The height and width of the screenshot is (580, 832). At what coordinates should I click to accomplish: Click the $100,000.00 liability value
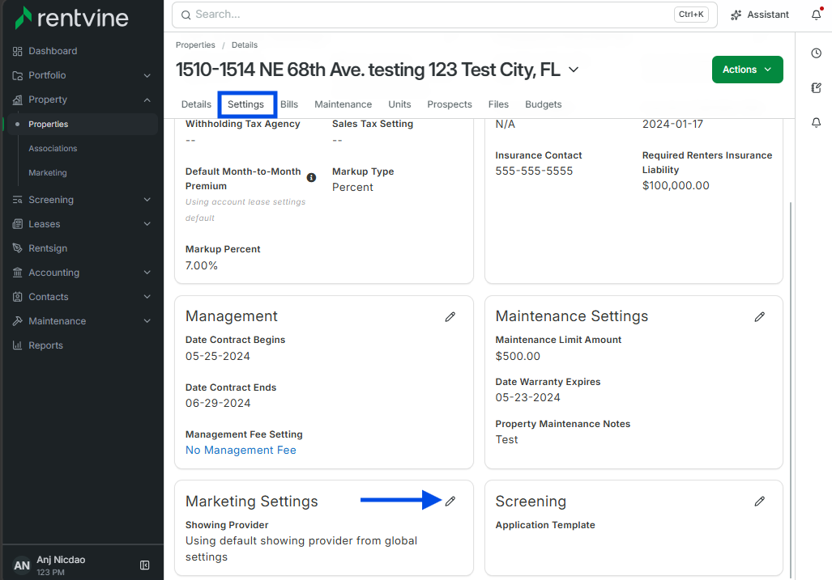[676, 185]
